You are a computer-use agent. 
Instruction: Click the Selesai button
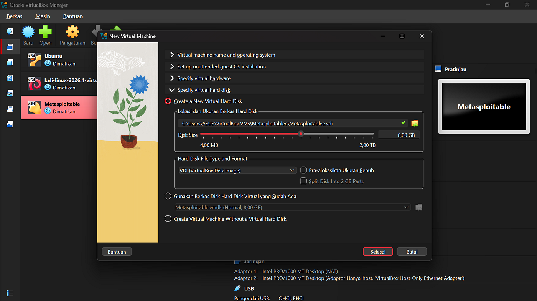click(x=378, y=252)
